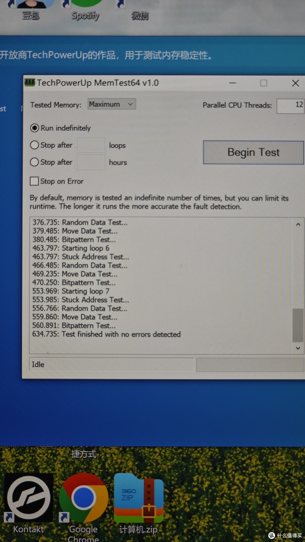Click the log scrollbar thumb

(298, 325)
